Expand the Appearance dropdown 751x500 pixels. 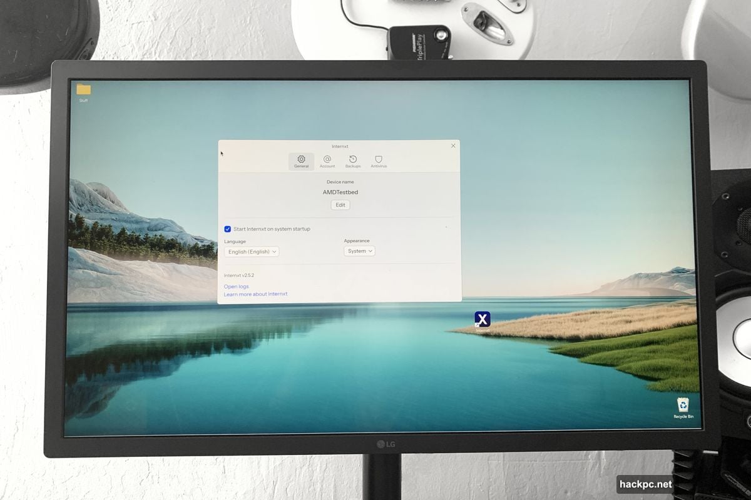(x=359, y=251)
